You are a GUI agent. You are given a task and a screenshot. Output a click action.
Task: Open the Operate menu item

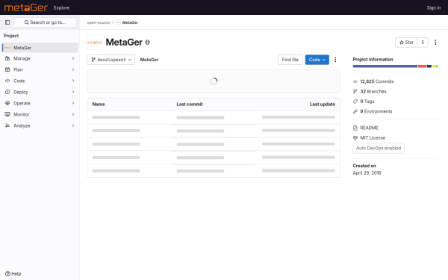pos(40,103)
